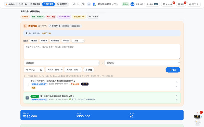This screenshot has width=204, height=127.
Task: Edit the 第2回期日の主張書面 task with pencil icon
Action: pyautogui.click(x=177, y=96)
